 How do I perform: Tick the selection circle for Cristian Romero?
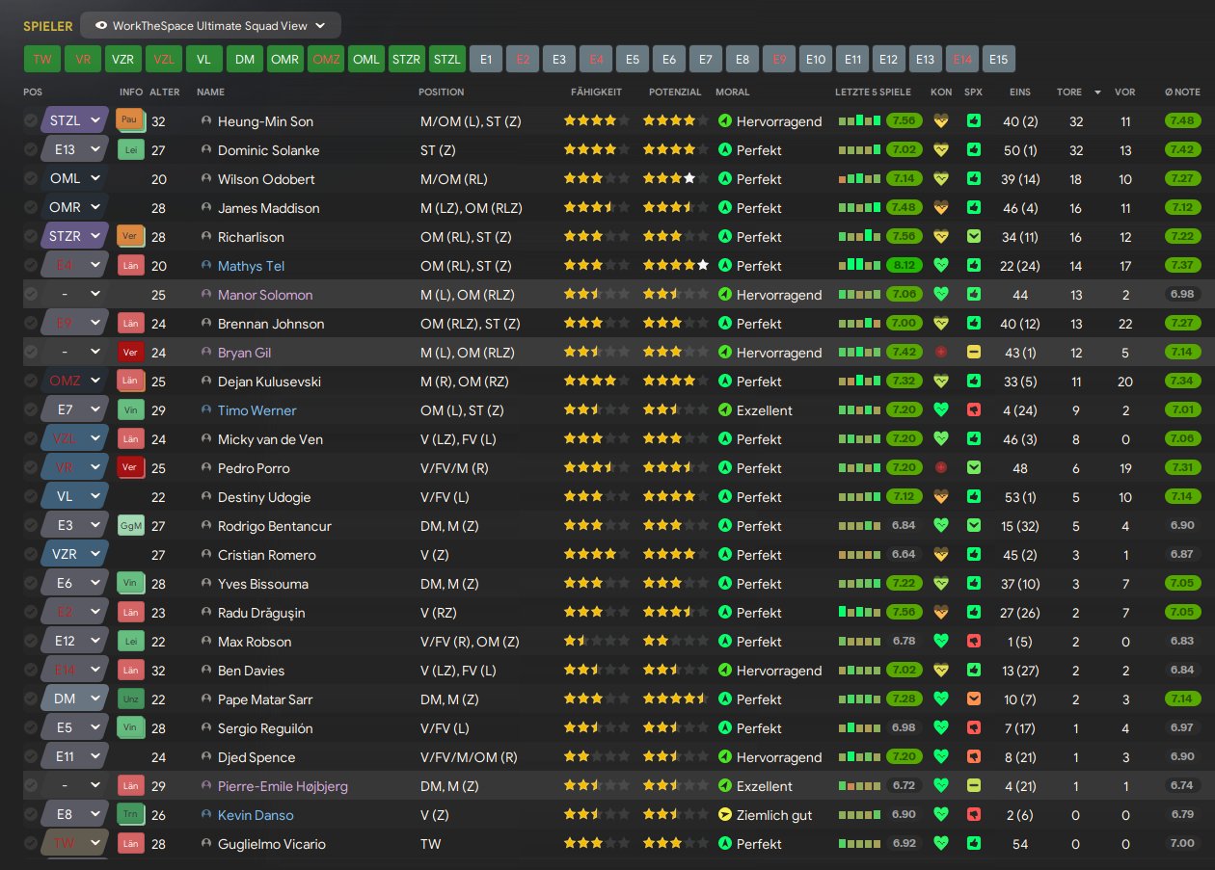(x=31, y=555)
